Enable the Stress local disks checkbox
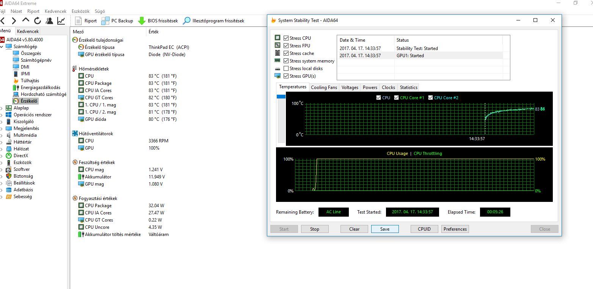The image size is (593, 289). [286, 69]
